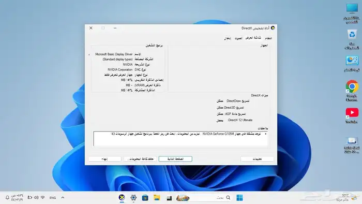The height and width of the screenshot is (204, 362).
Task: Open the search highlights picture in taskbar
Action: pyautogui.click(x=183, y=198)
